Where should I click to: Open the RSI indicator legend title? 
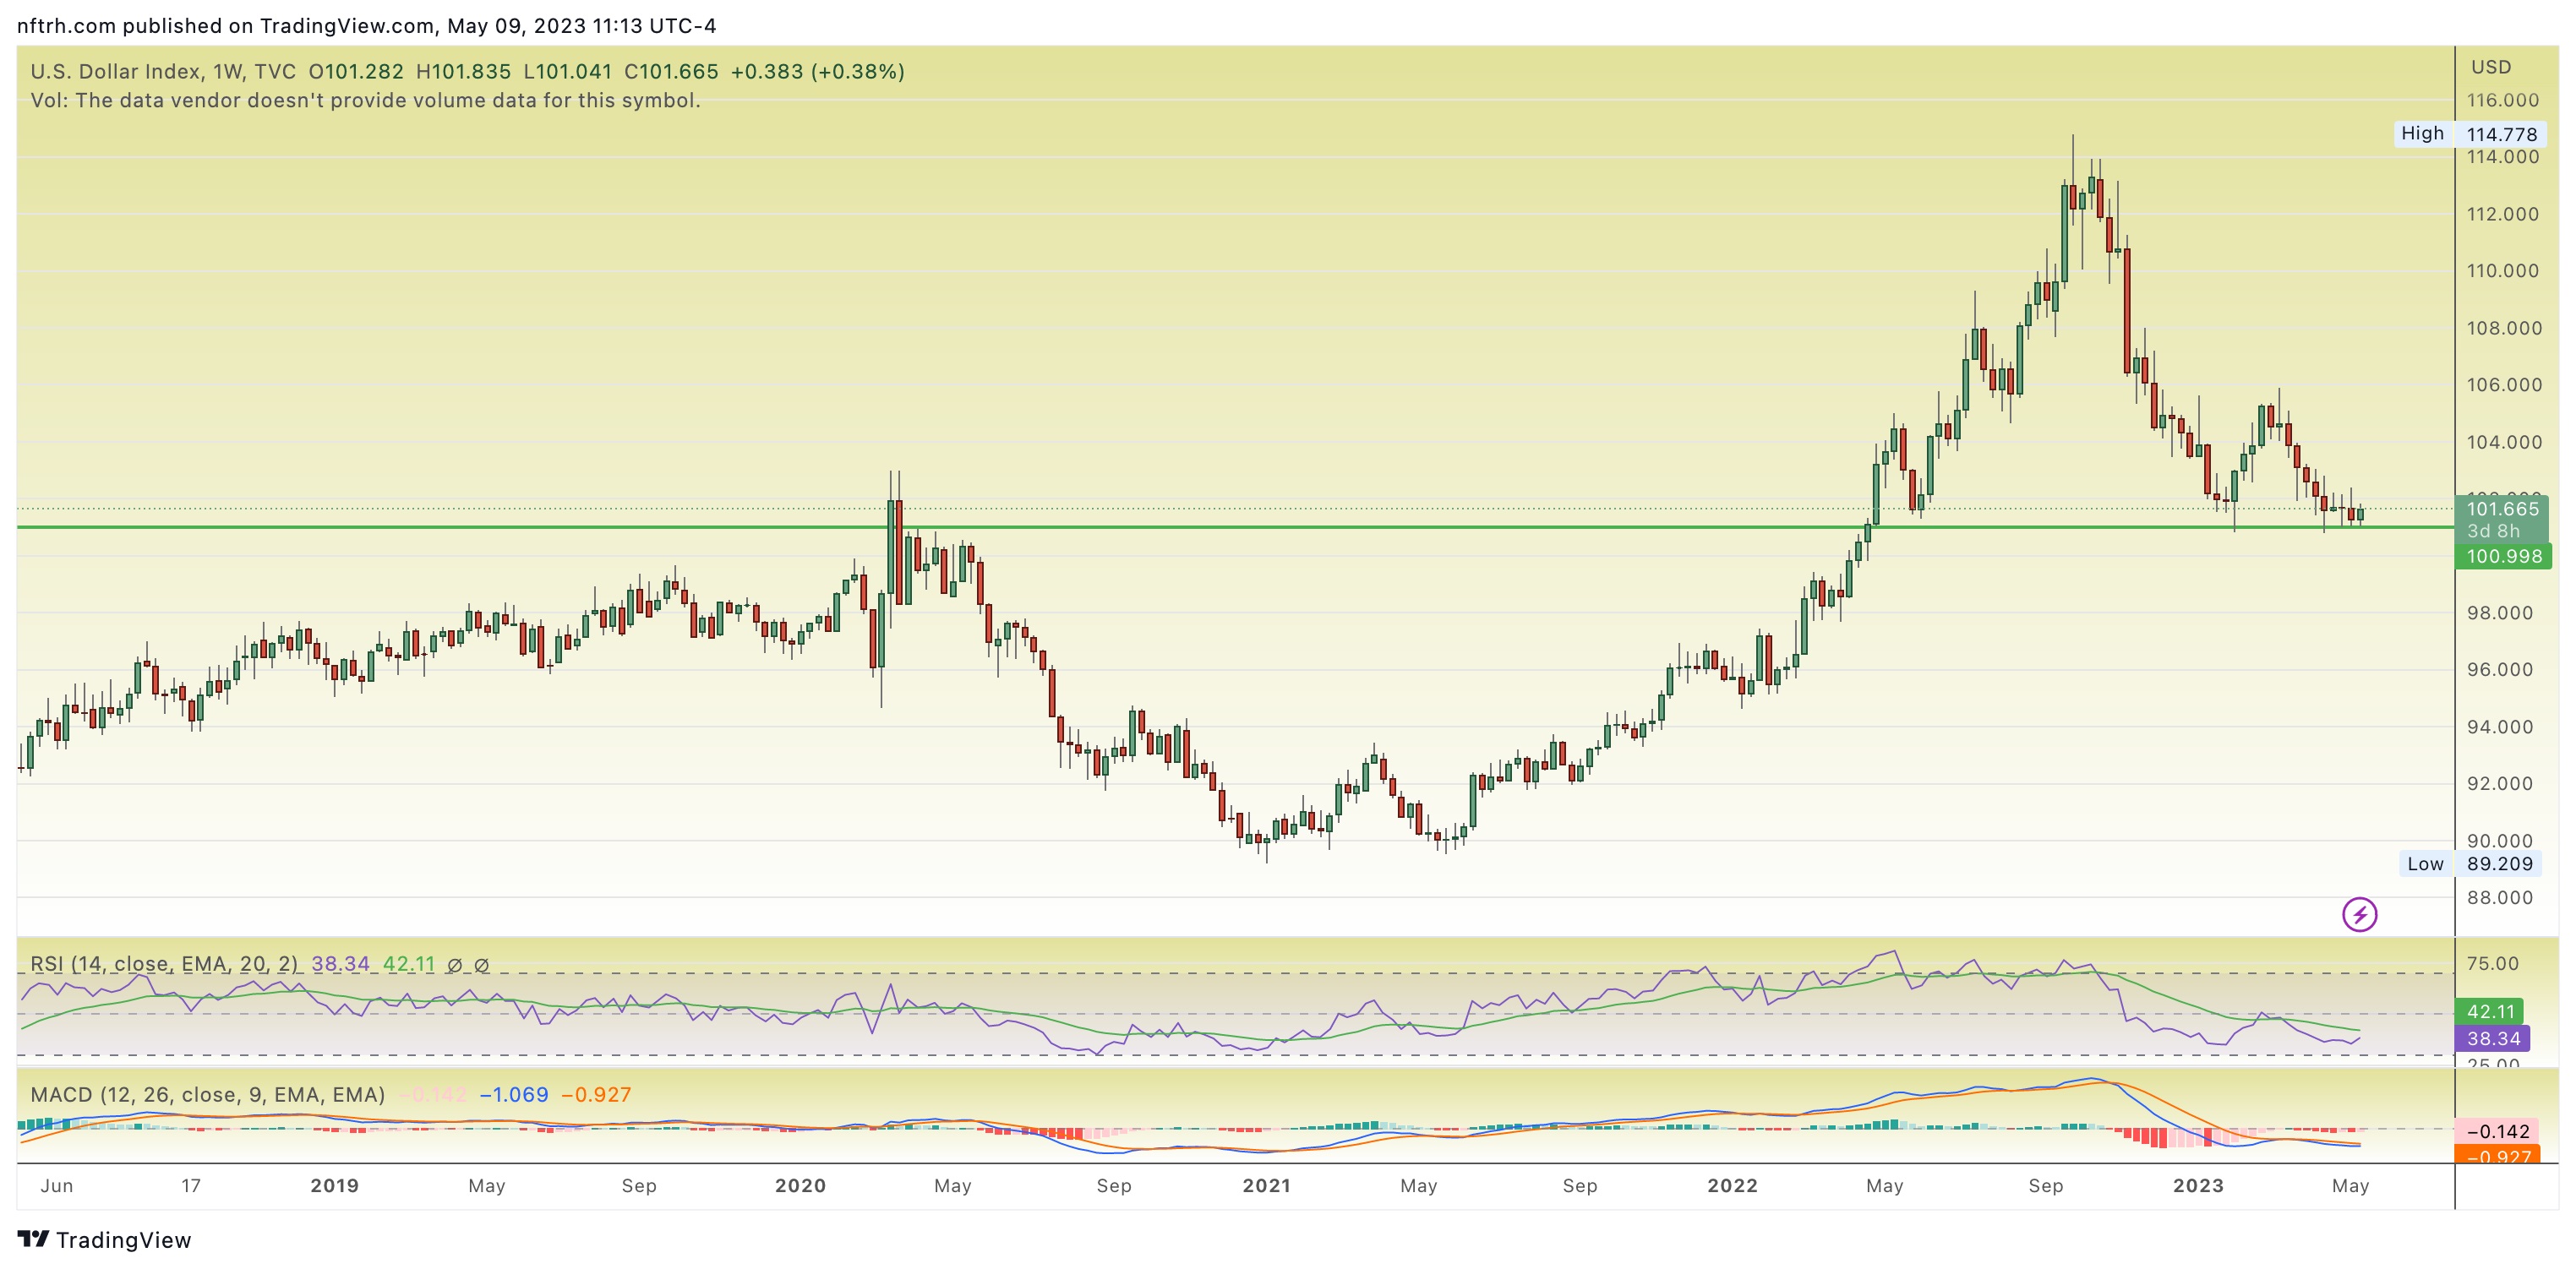pos(164,964)
